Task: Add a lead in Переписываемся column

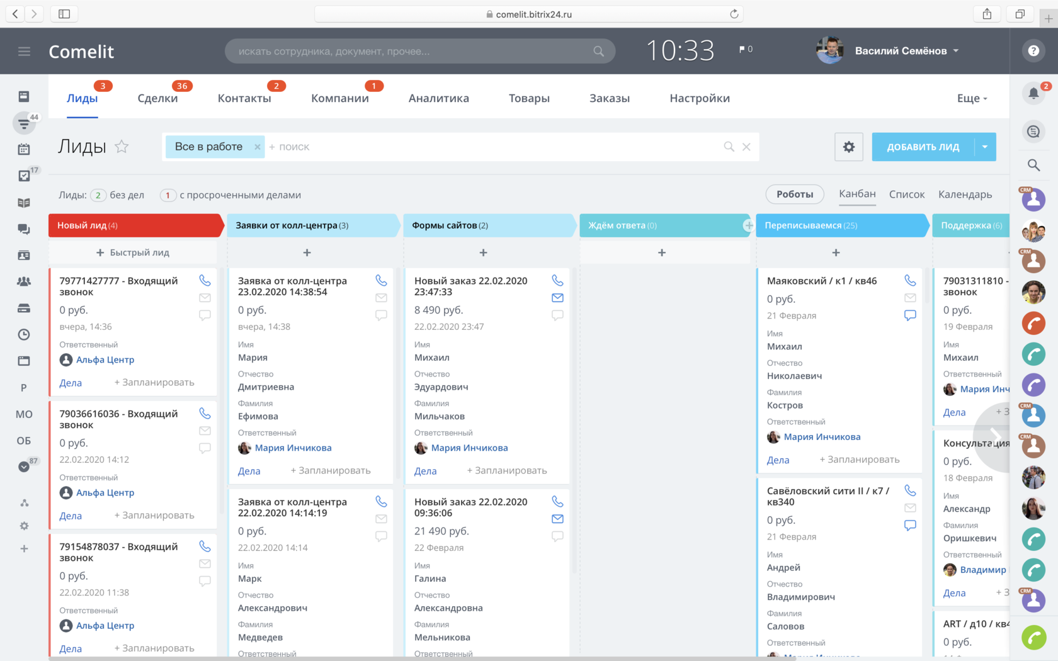Action: tap(836, 252)
